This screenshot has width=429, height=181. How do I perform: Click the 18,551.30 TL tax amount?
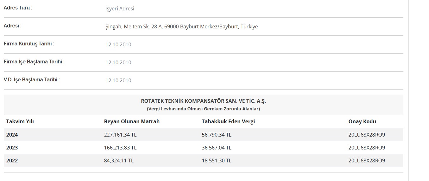click(216, 161)
